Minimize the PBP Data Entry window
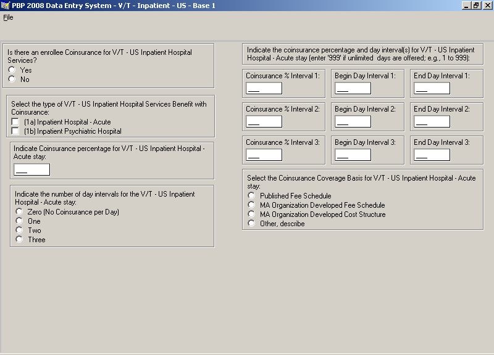 tap(466, 6)
